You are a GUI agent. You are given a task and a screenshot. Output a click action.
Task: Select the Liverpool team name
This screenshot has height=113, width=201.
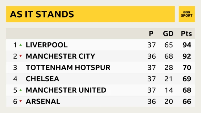(47, 45)
